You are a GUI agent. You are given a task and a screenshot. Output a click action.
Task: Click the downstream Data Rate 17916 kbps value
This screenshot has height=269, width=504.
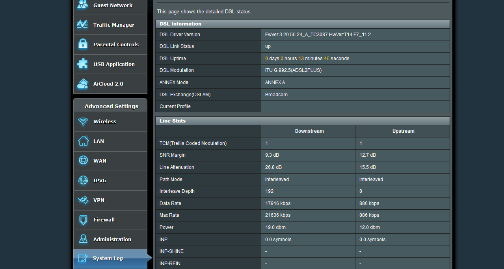click(x=278, y=203)
